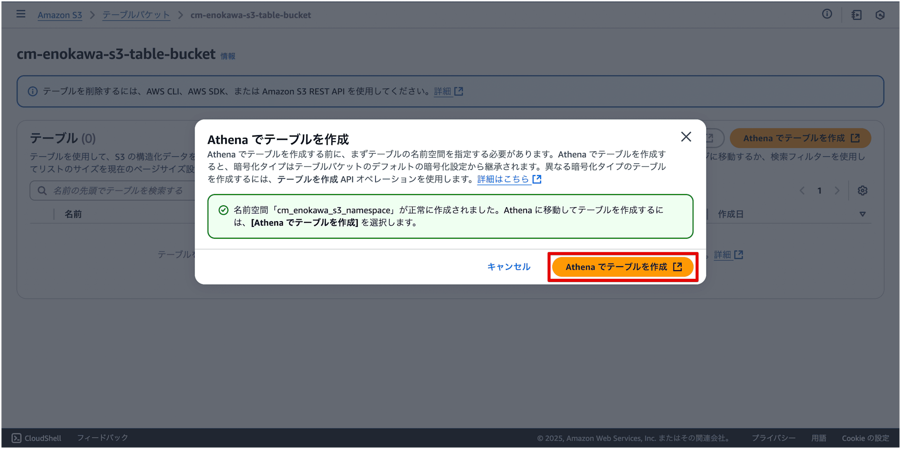Open CloudShell in footer
901x449 pixels.
pos(36,438)
